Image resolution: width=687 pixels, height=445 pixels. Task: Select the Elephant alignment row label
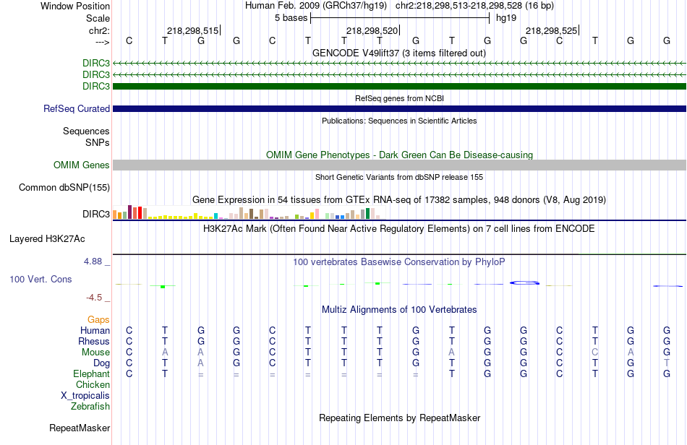(x=92, y=373)
